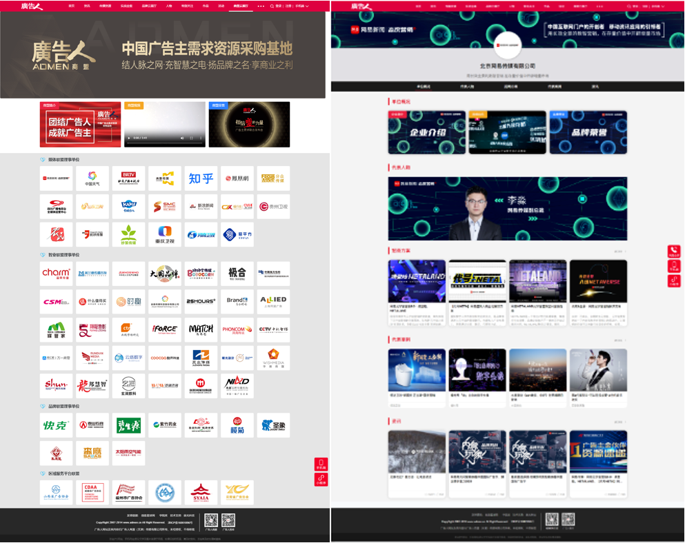685x543 pixels.
Task: Open the video player's three-dot options menu
Action: point(201,138)
